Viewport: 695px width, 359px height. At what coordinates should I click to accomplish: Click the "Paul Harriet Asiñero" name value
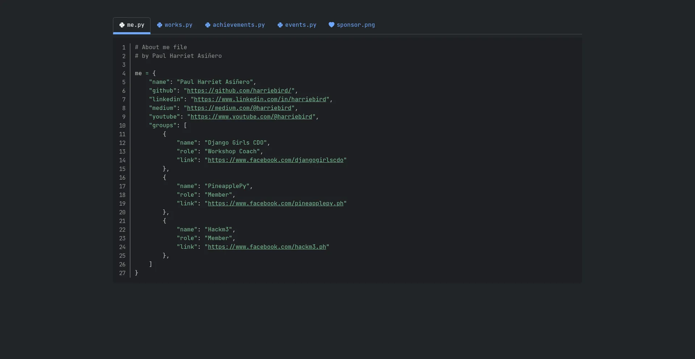pyautogui.click(x=215, y=82)
